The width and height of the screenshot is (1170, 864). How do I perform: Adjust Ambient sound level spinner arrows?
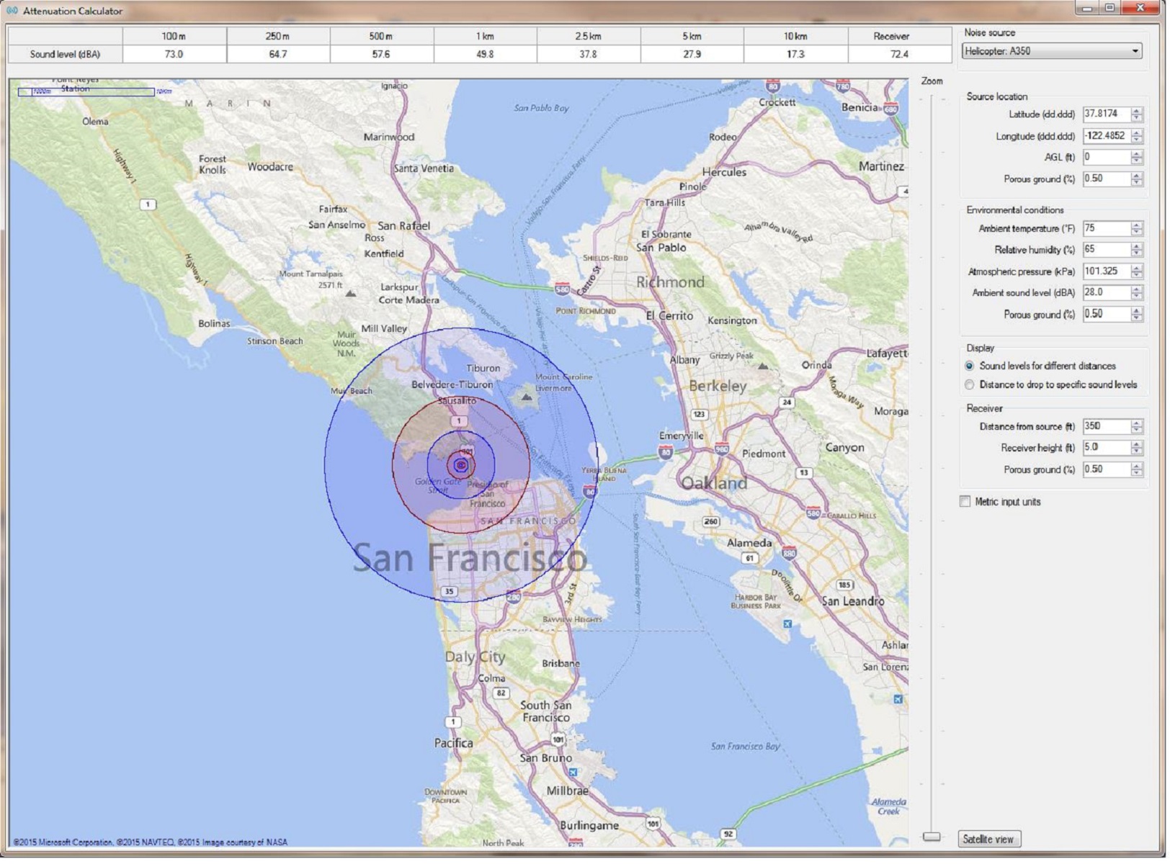pyautogui.click(x=1137, y=293)
